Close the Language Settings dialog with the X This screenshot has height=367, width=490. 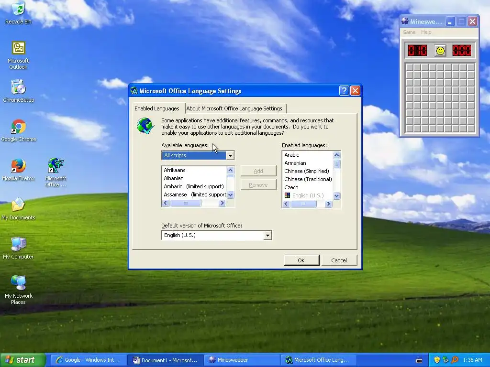click(x=355, y=90)
